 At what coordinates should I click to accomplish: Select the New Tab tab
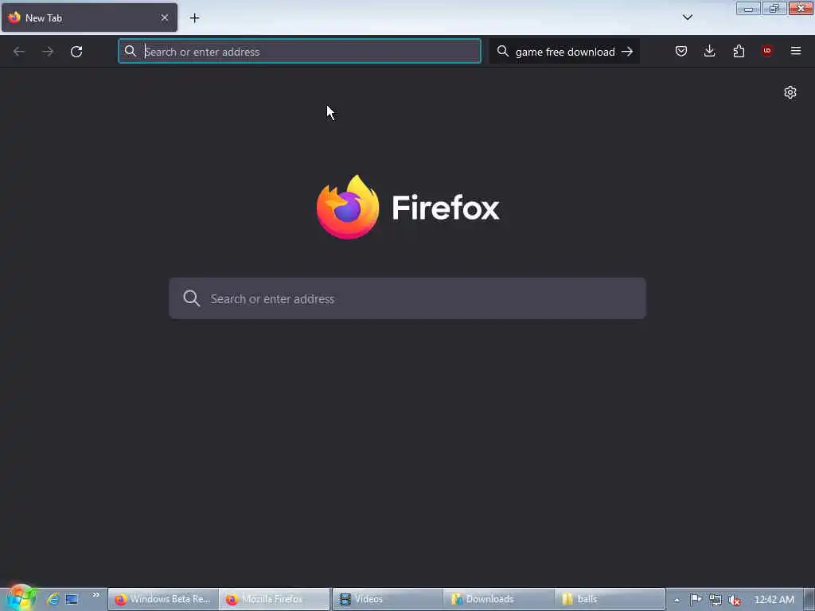coord(89,18)
